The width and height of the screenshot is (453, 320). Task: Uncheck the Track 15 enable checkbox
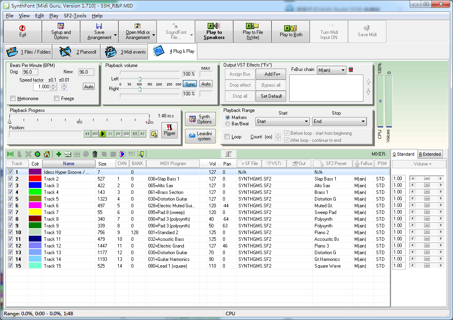(10, 266)
